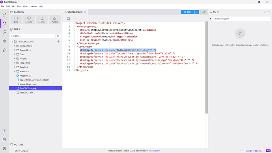Click Show Output in status bar
Screen dimensions: 272x153
[19, 151]
